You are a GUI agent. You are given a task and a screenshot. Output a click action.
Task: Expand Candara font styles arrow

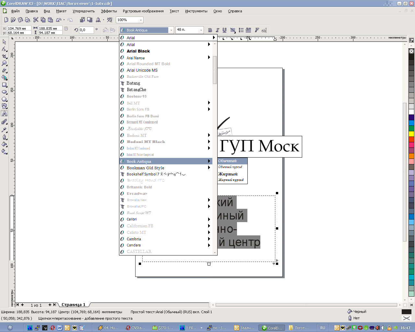click(x=209, y=245)
